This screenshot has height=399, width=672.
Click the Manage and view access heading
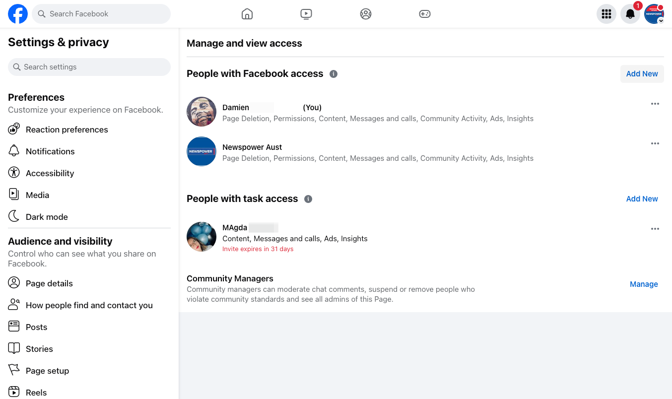tap(244, 43)
